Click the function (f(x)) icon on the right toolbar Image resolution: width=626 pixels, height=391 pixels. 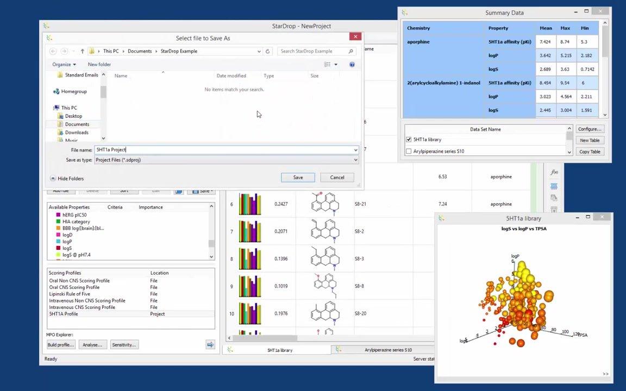(x=554, y=172)
